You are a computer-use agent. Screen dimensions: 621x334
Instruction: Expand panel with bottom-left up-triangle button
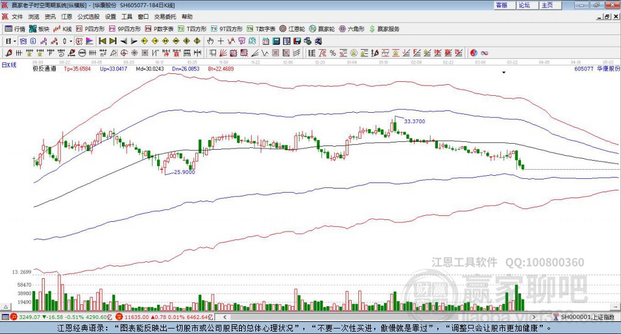pos(6,307)
